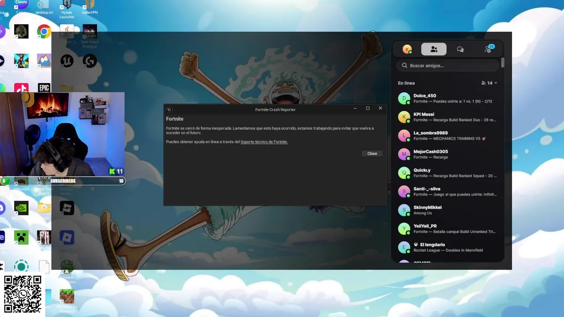The height and width of the screenshot is (317, 564).
Task: Open Dulce_450's avatar
Action: [x=404, y=98]
